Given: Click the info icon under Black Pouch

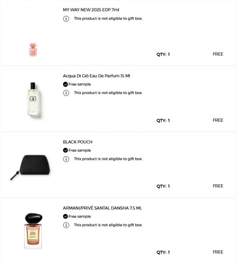Looking at the screenshot, I should click(x=66, y=159).
